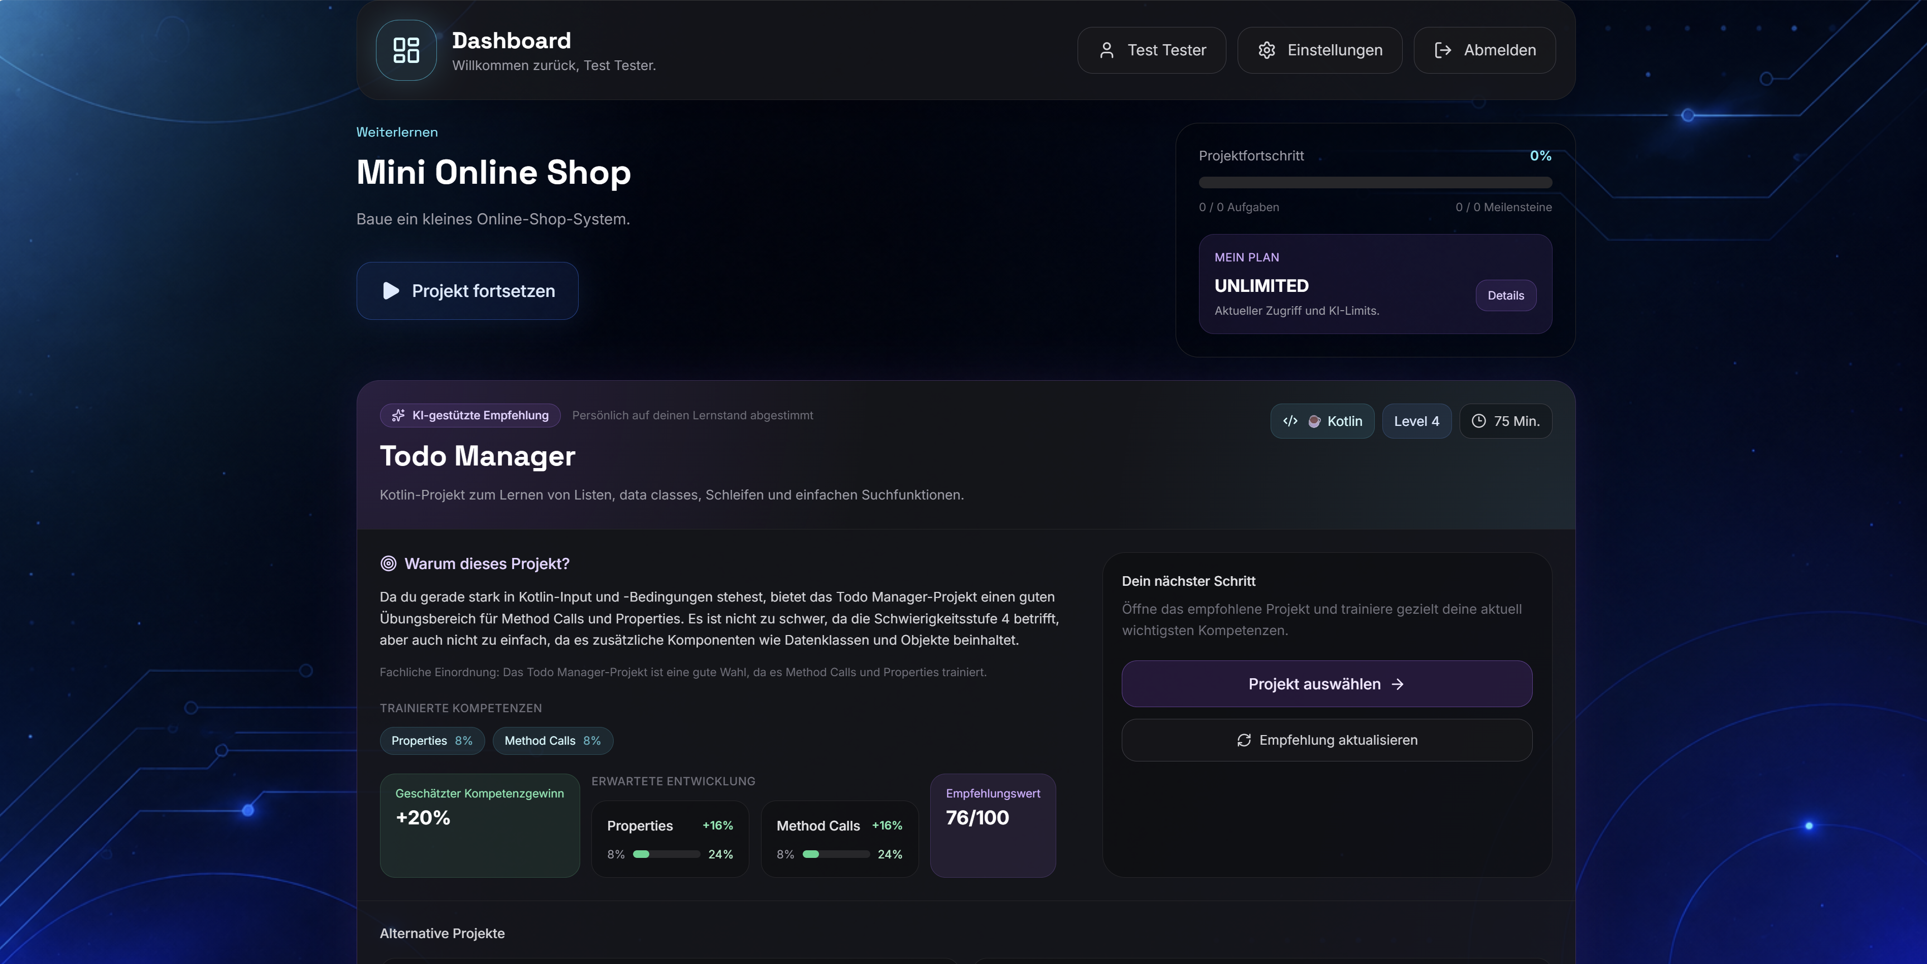Image resolution: width=1927 pixels, height=964 pixels.
Task: Refresh with Empfehlung aktualisieren
Action: [1327, 740]
